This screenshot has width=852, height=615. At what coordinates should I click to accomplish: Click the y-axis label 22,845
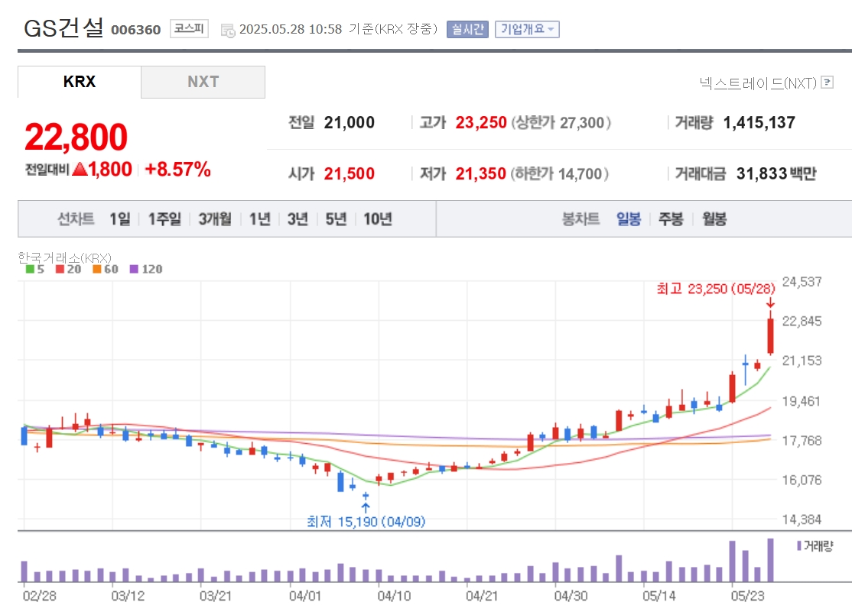coord(802,322)
